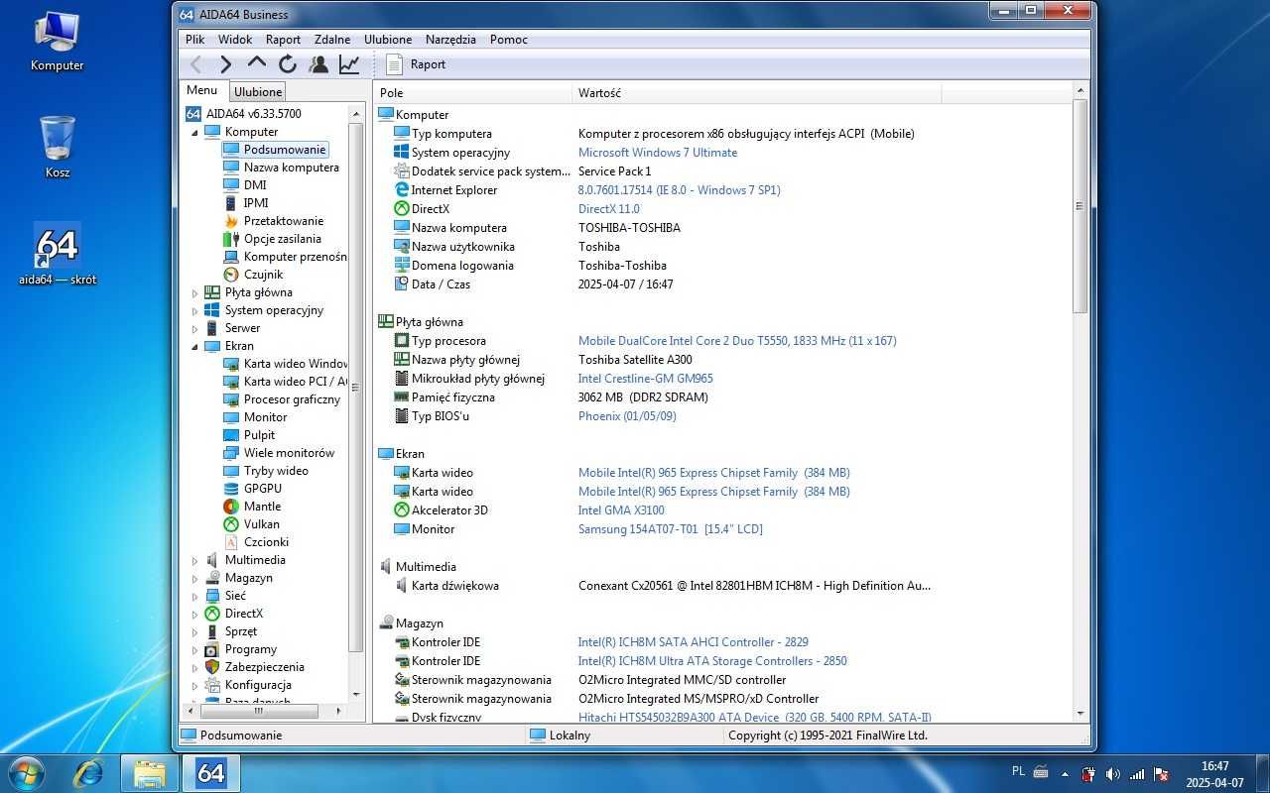
Task: Open the Narzędzia menu
Action: [450, 40]
